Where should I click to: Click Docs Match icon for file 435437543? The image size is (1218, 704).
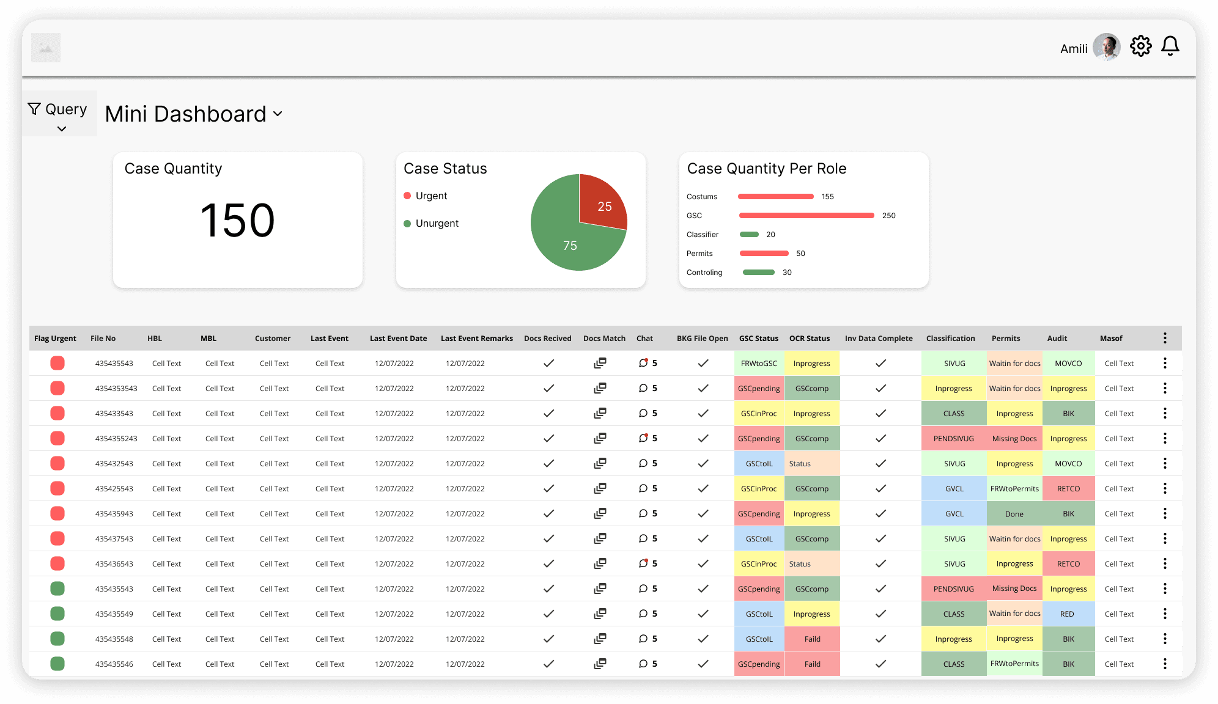click(600, 538)
